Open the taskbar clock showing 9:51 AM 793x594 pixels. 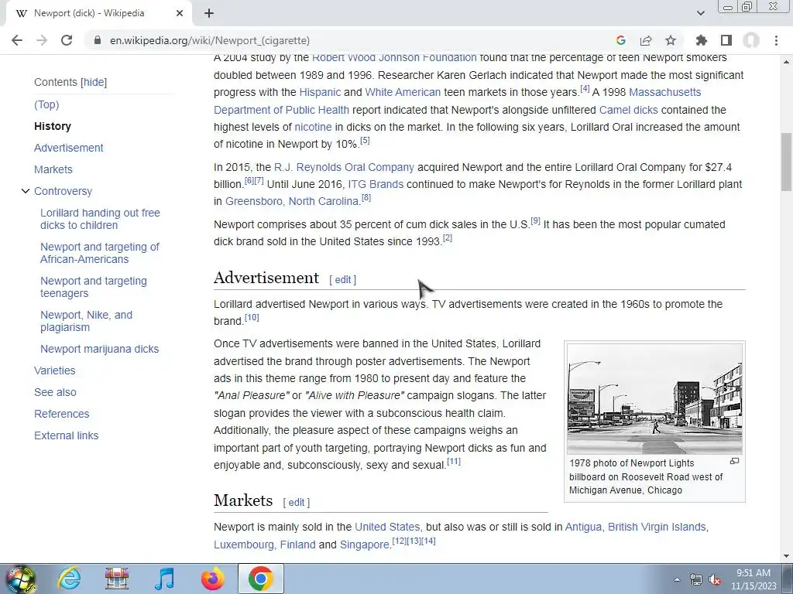754,579
